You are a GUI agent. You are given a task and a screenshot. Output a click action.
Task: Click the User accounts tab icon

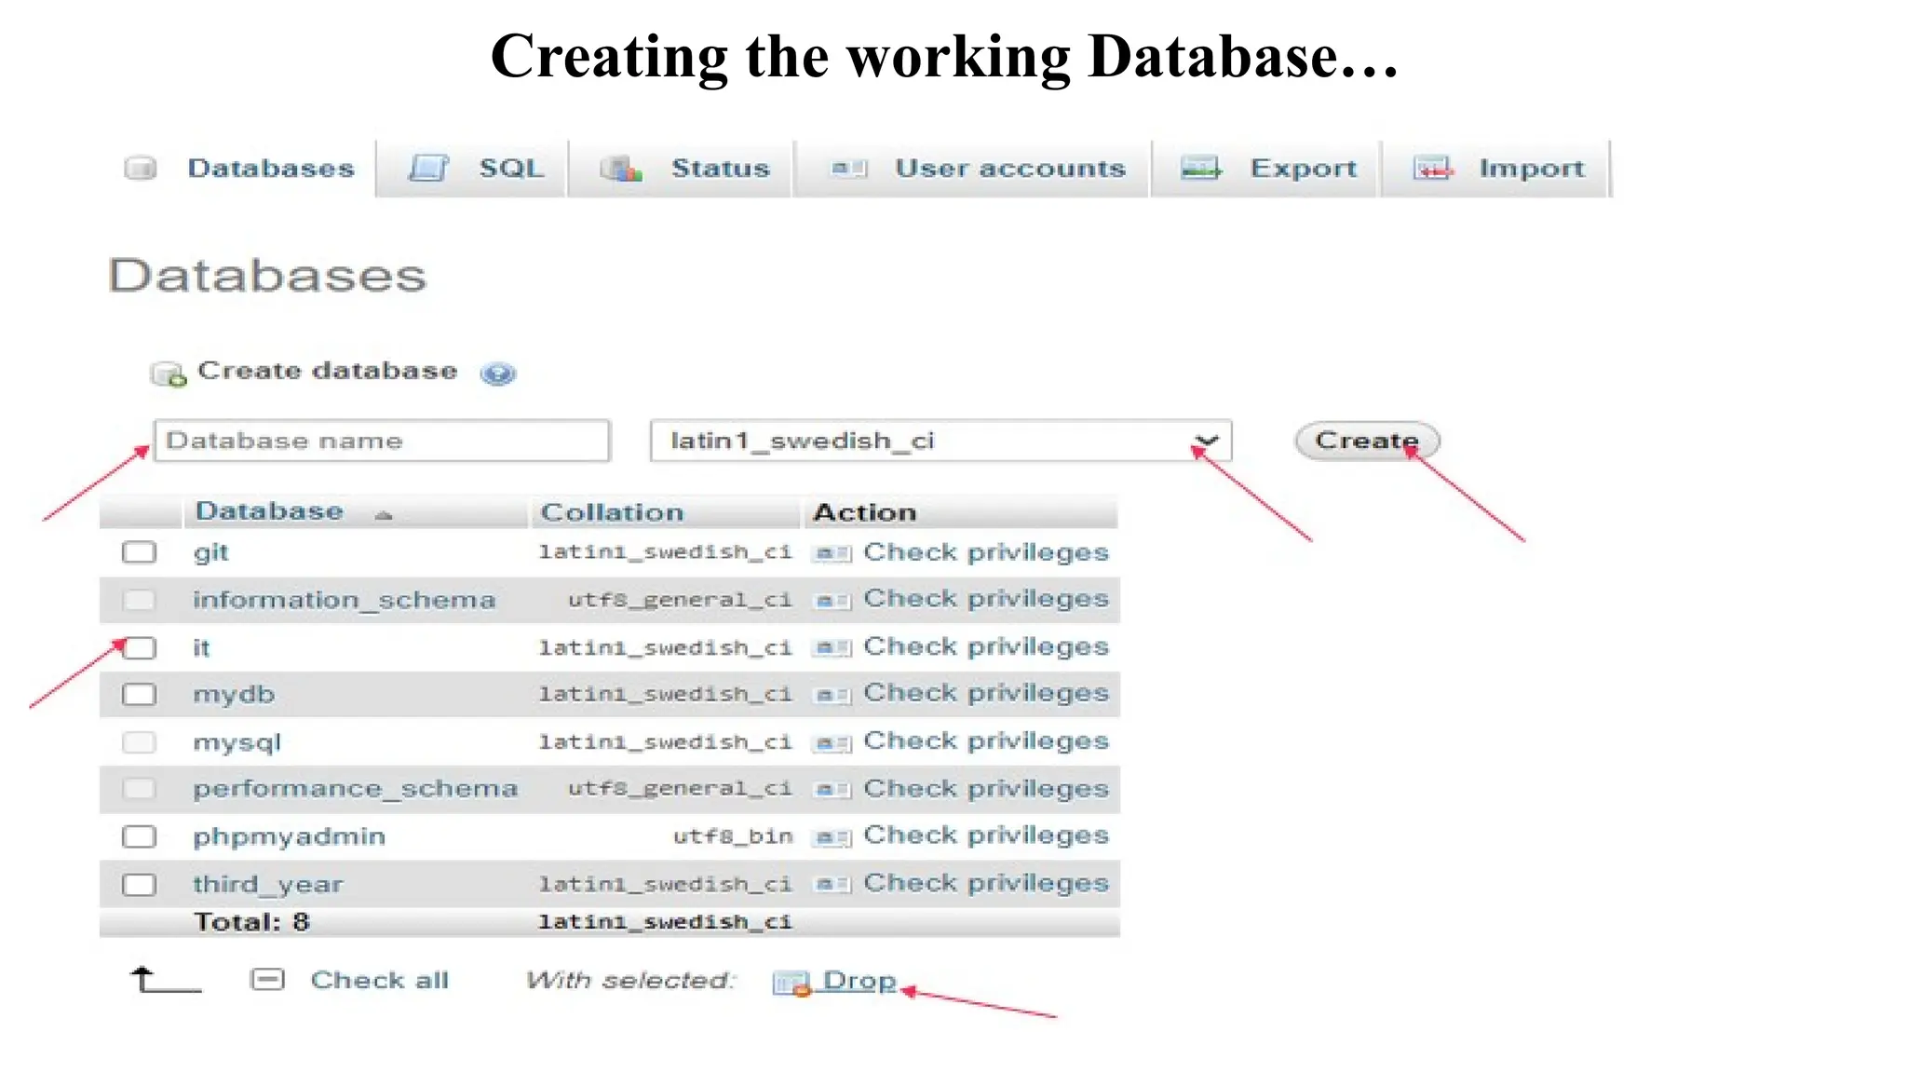tap(849, 169)
